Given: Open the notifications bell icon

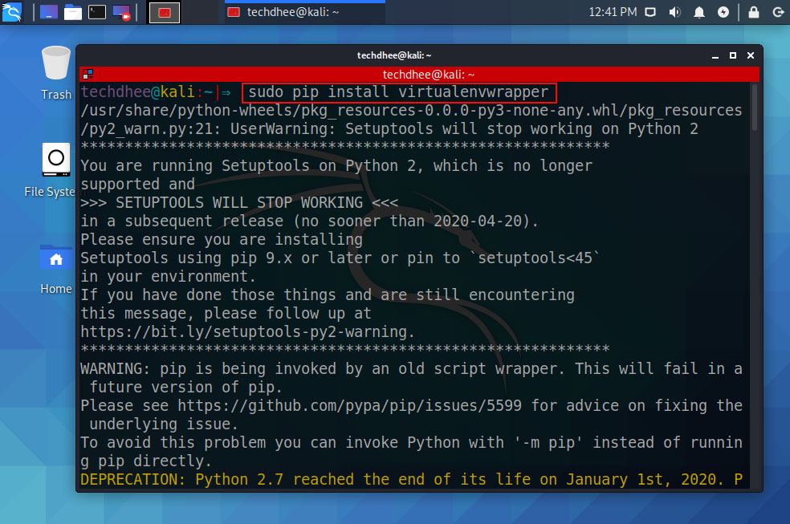Looking at the screenshot, I should click(699, 12).
